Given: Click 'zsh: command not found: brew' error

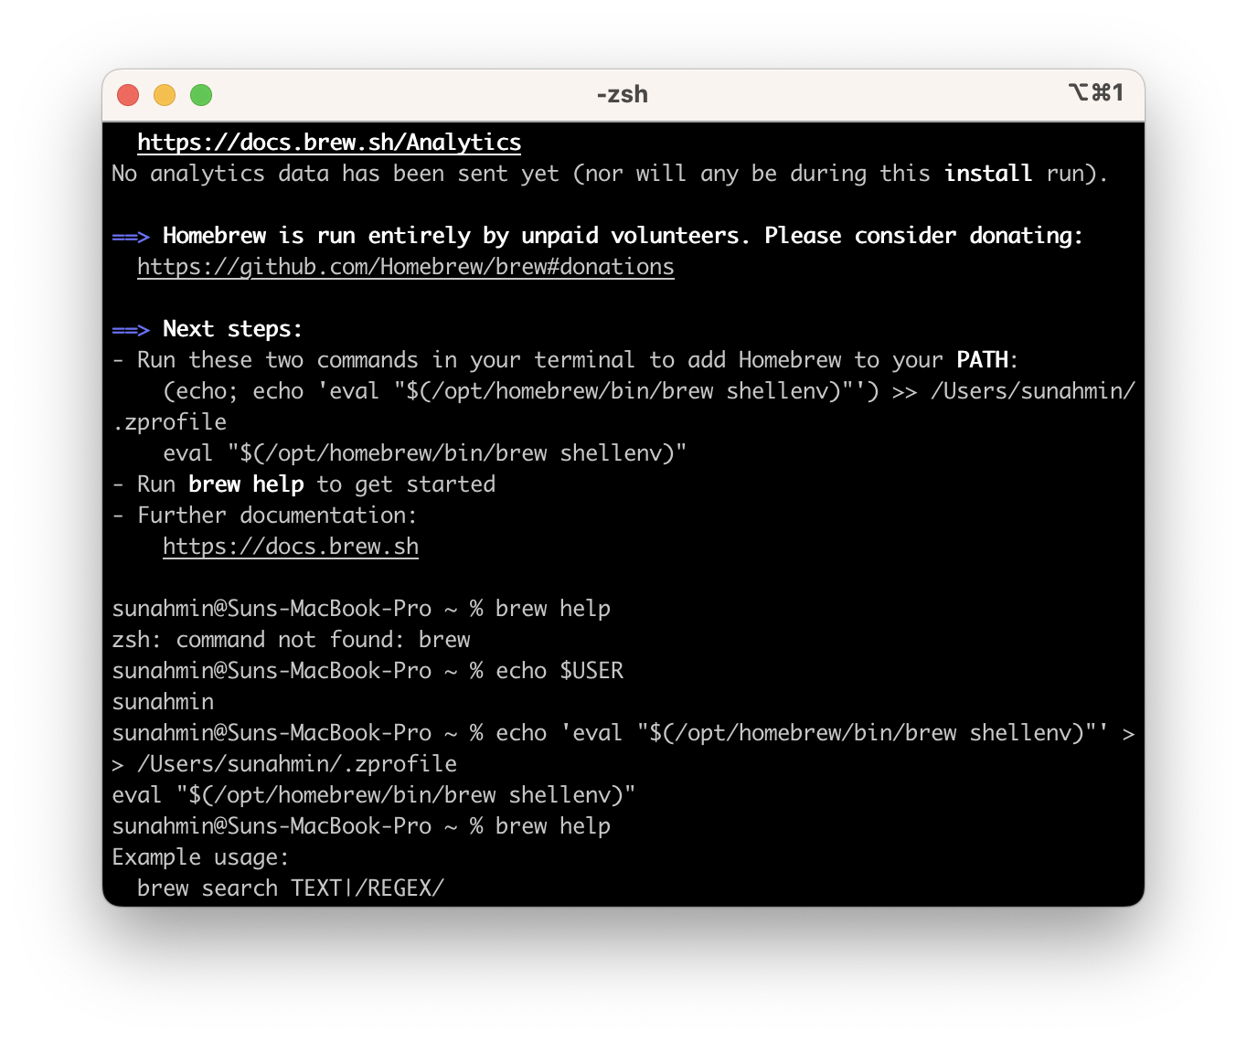Looking at the screenshot, I should 291,640.
